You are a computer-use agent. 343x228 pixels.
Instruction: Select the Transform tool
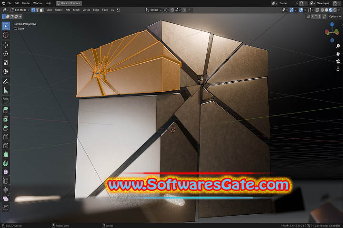6,72
